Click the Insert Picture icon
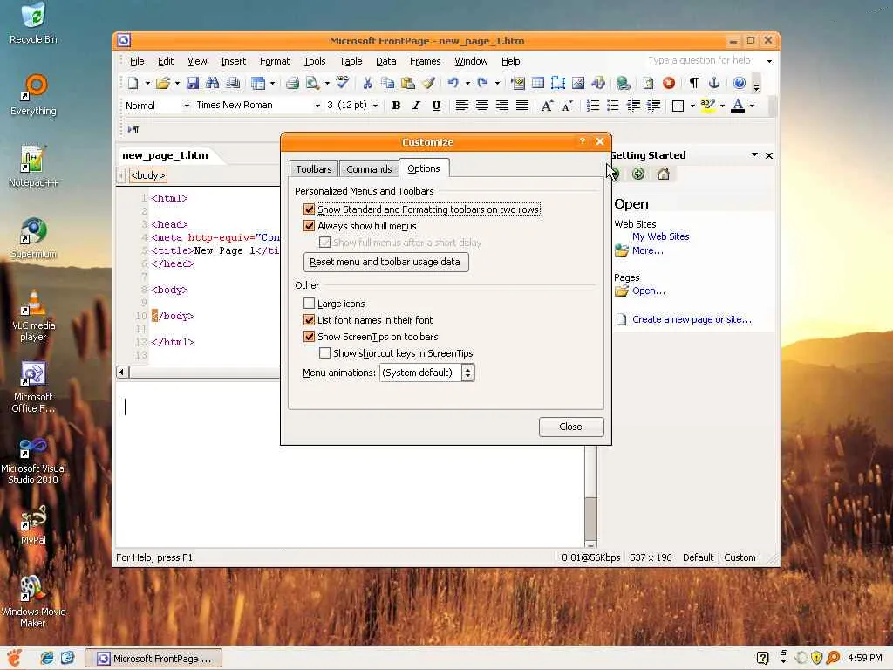 578,83
